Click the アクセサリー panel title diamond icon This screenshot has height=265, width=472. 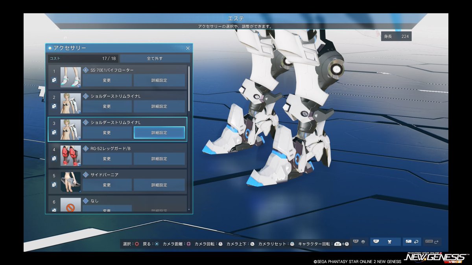pos(50,48)
